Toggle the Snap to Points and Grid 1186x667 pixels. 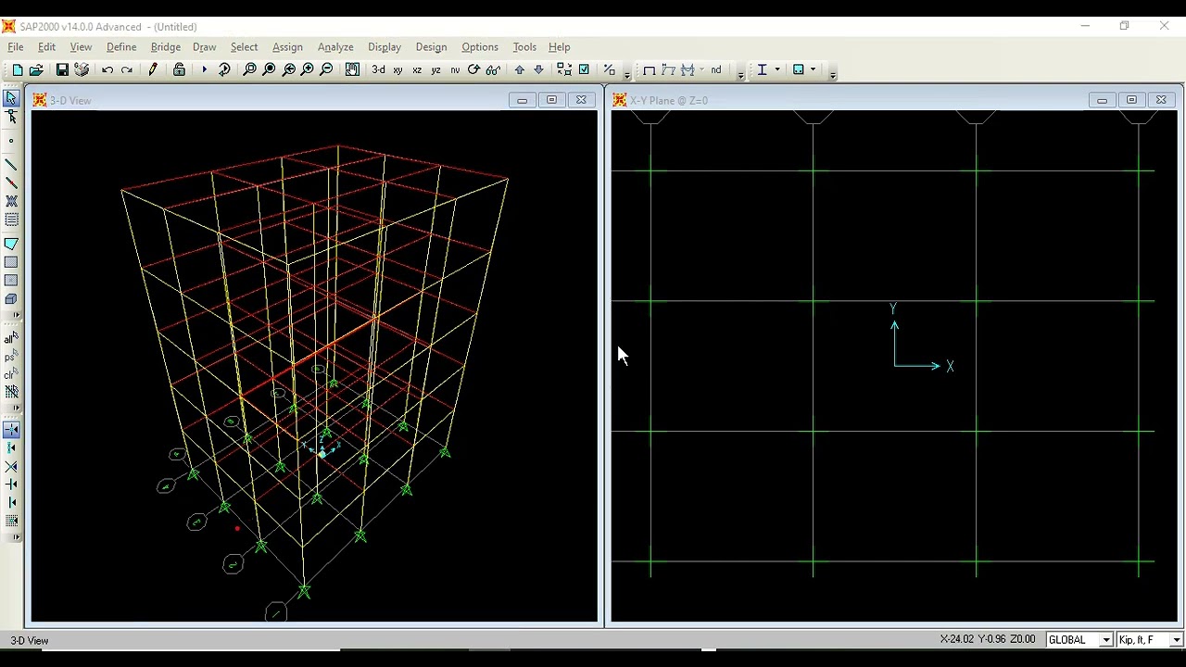point(11,430)
